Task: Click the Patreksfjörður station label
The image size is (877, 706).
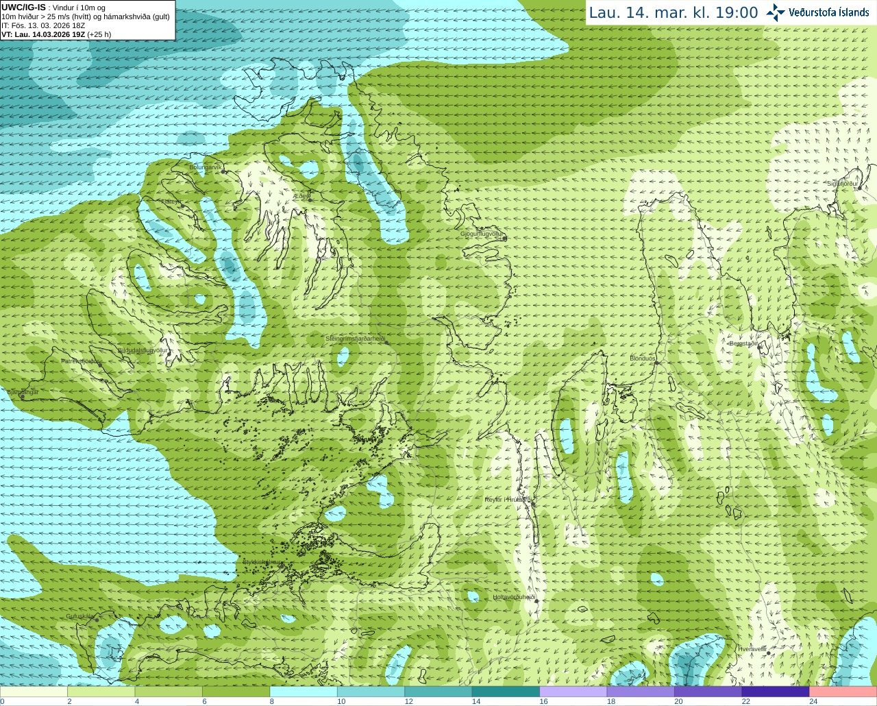Action: click(x=81, y=361)
